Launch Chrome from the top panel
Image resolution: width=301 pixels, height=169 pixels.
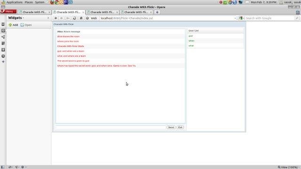point(56,2)
